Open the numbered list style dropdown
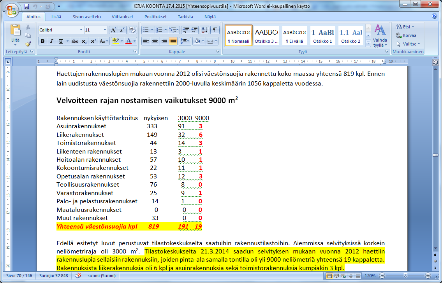This screenshot has height=283, width=442. (166, 30)
